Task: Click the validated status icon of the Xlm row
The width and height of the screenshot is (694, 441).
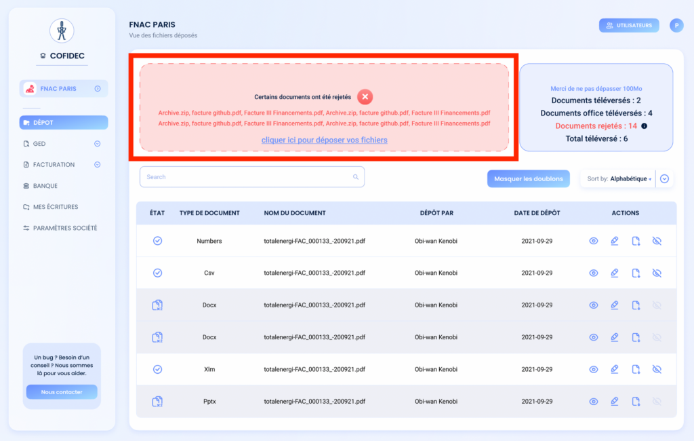Action: (157, 369)
